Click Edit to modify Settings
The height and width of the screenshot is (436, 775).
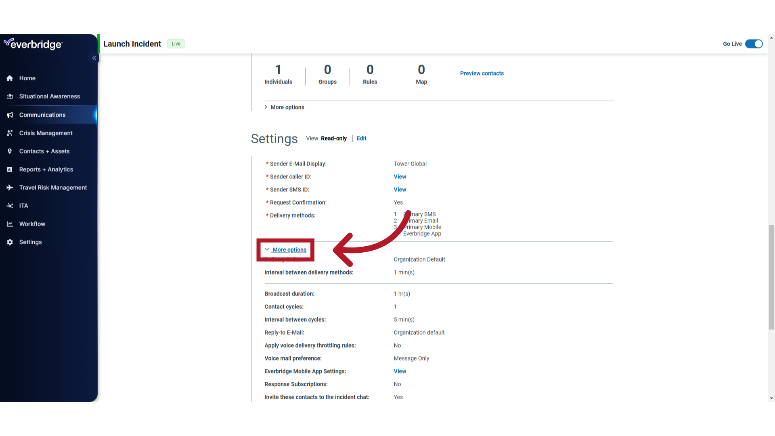361,138
